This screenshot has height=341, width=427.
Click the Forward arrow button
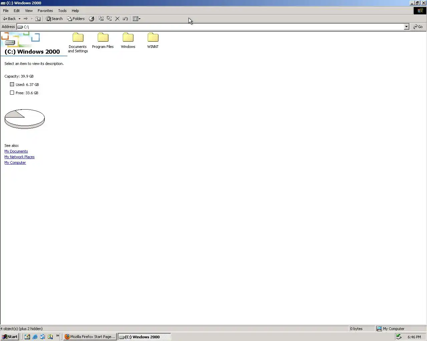[26, 19]
